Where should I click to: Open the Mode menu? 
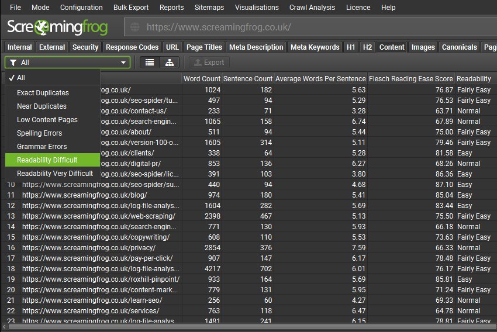(40, 7)
